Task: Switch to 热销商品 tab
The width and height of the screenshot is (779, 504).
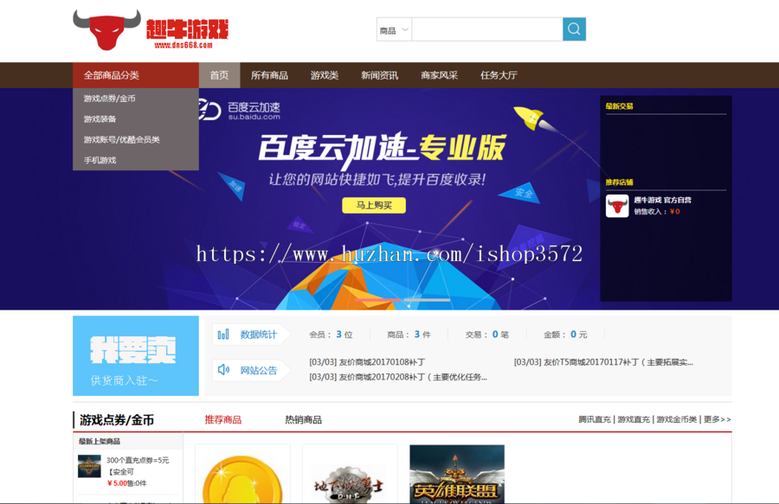Action: tap(303, 419)
